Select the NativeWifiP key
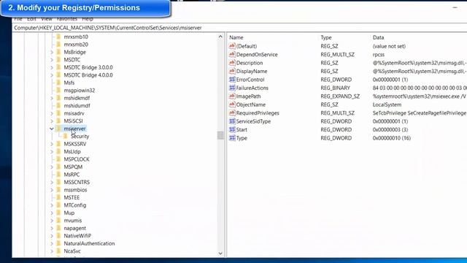Screen dimensions: 467x263 (x=77, y=235)
